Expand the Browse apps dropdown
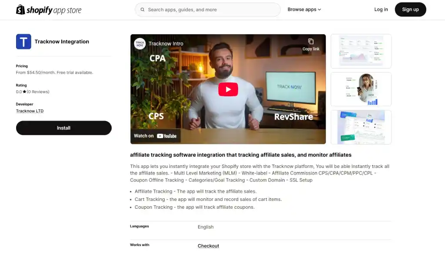 (x=304, y=10)
